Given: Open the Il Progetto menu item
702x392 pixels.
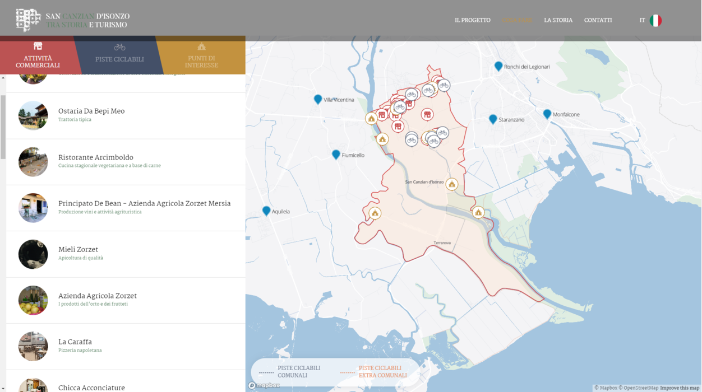Looking at the screenshot, I should (472, 20).
